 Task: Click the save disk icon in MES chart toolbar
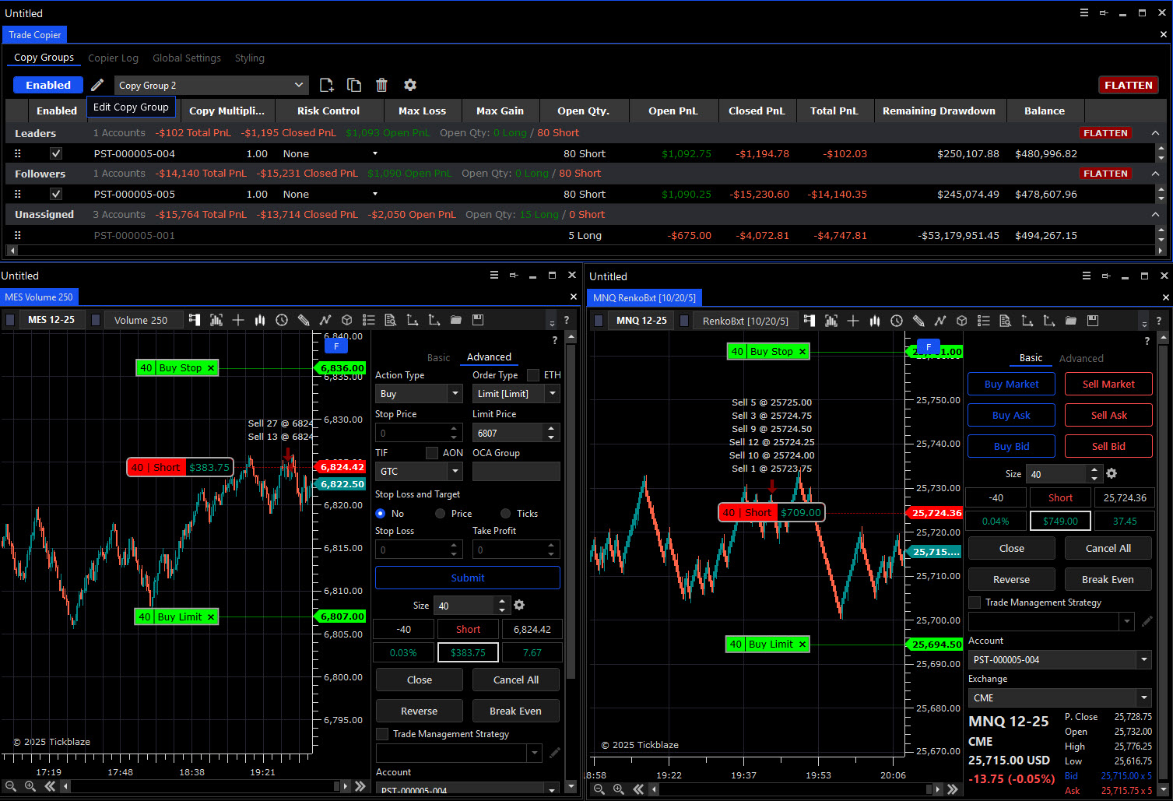(478, 320)
